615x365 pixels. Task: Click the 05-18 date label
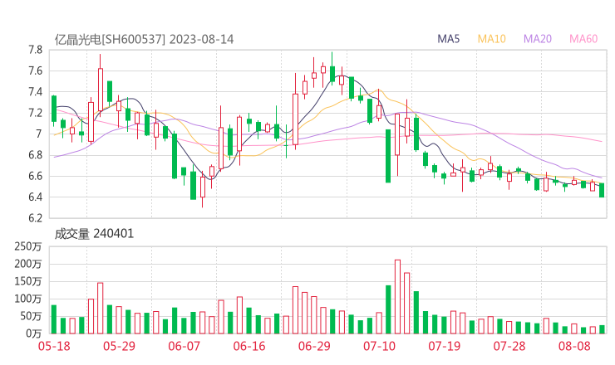point(54,346)
